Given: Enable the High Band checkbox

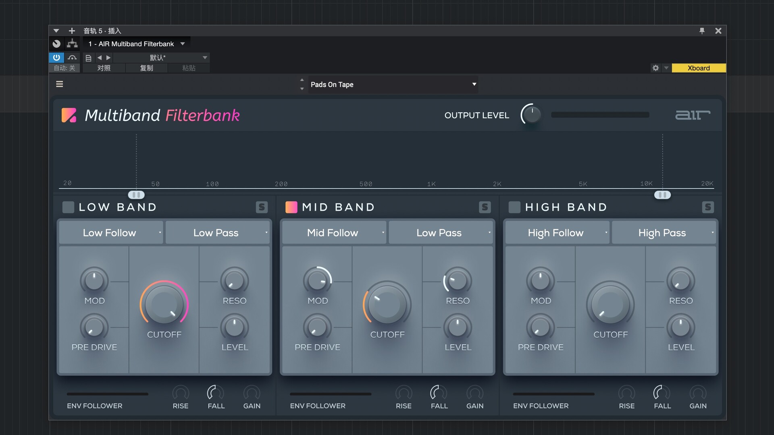Looking at the screenshot, I should 514,207.
